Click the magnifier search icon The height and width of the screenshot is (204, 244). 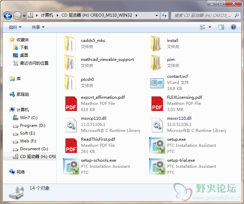pyautogui.click(x=237, y=15)
